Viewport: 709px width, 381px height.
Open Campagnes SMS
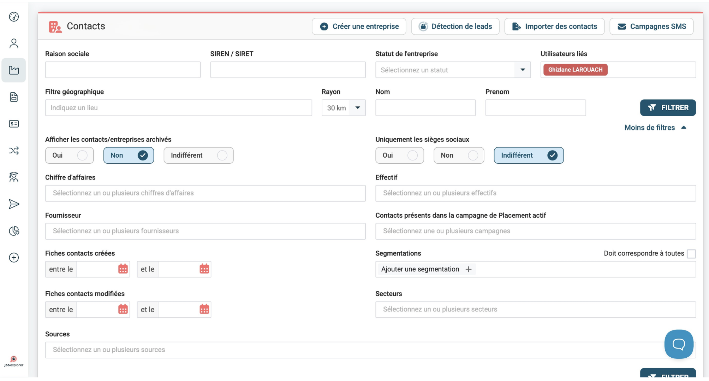651,27
